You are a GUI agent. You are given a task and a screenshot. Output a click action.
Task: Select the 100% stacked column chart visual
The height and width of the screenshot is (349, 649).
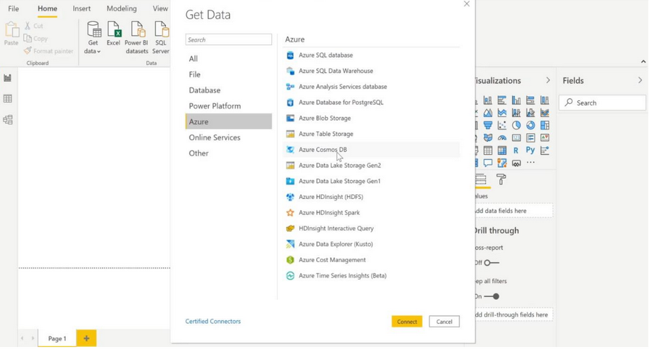click(x=545, y=100)
